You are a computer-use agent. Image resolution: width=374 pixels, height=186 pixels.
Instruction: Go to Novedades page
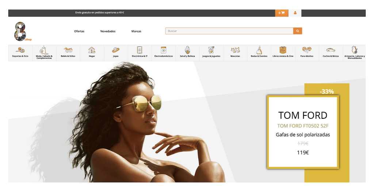[108, 31]
